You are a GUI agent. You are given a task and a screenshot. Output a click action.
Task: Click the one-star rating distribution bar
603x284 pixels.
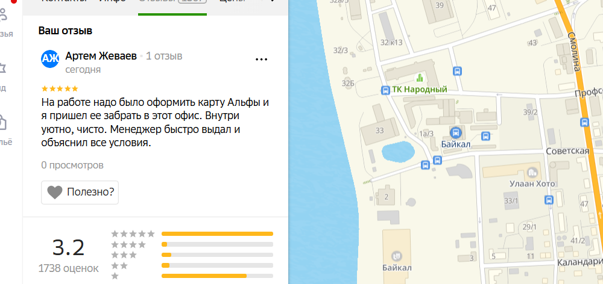(x=217, y=276)
